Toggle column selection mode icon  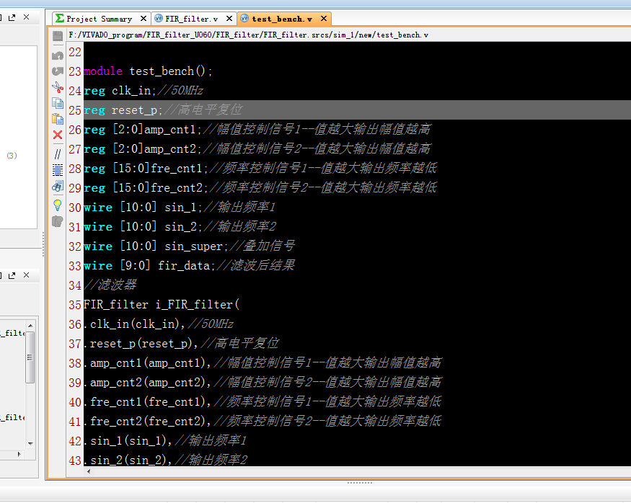coord(58,170)
